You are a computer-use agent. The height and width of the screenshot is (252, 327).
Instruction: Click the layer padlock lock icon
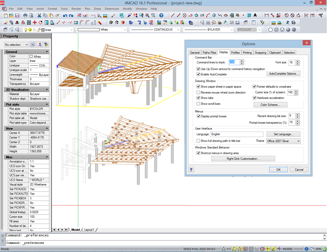click(39, 30)
